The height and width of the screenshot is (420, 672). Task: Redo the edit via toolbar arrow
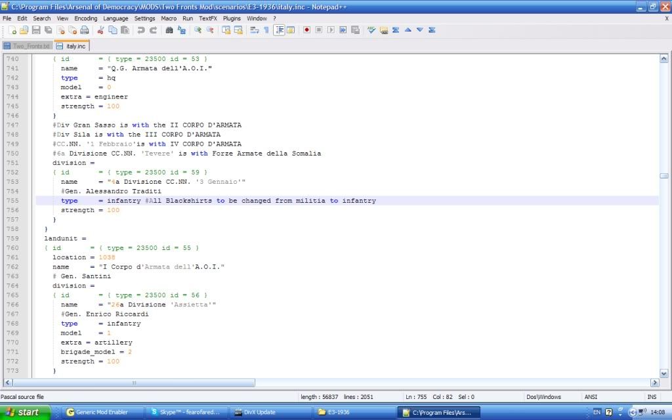[x=153, y=30]
